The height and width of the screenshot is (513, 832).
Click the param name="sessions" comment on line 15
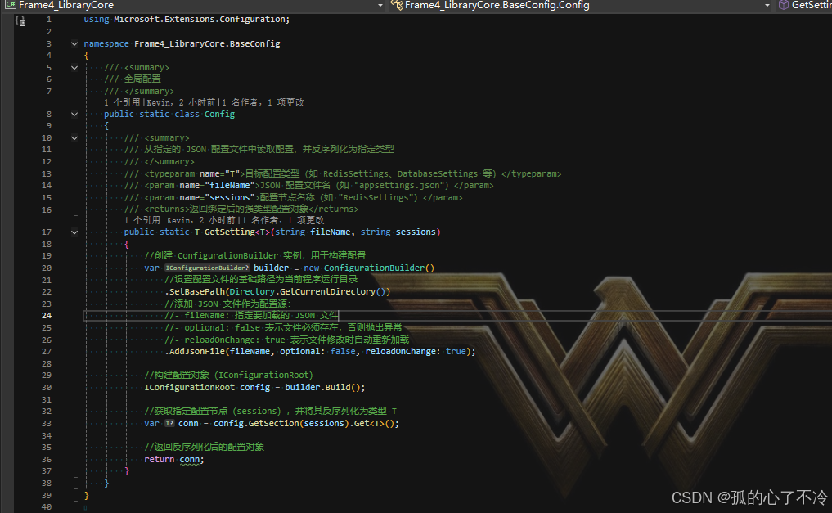coord(294,197)
